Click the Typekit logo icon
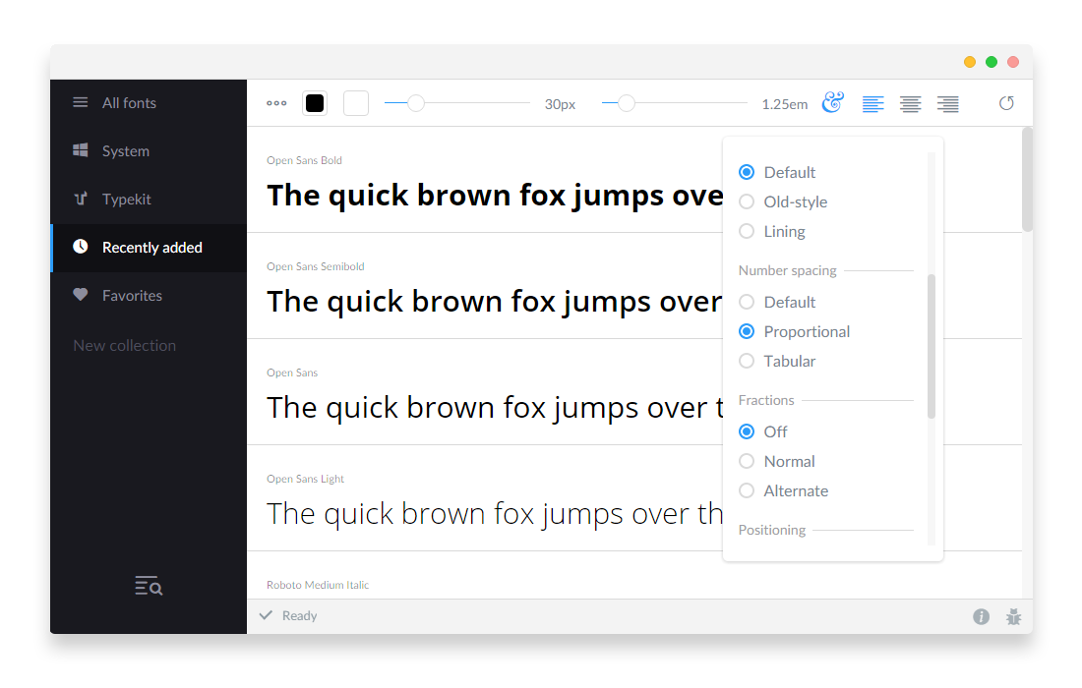This screenshot has height=688, width=1082. pyautogui.click(x=81, y=199)
